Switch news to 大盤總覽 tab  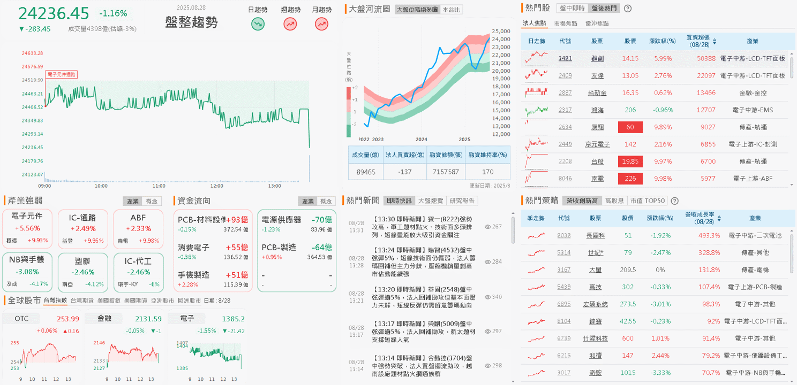point(430,201)
